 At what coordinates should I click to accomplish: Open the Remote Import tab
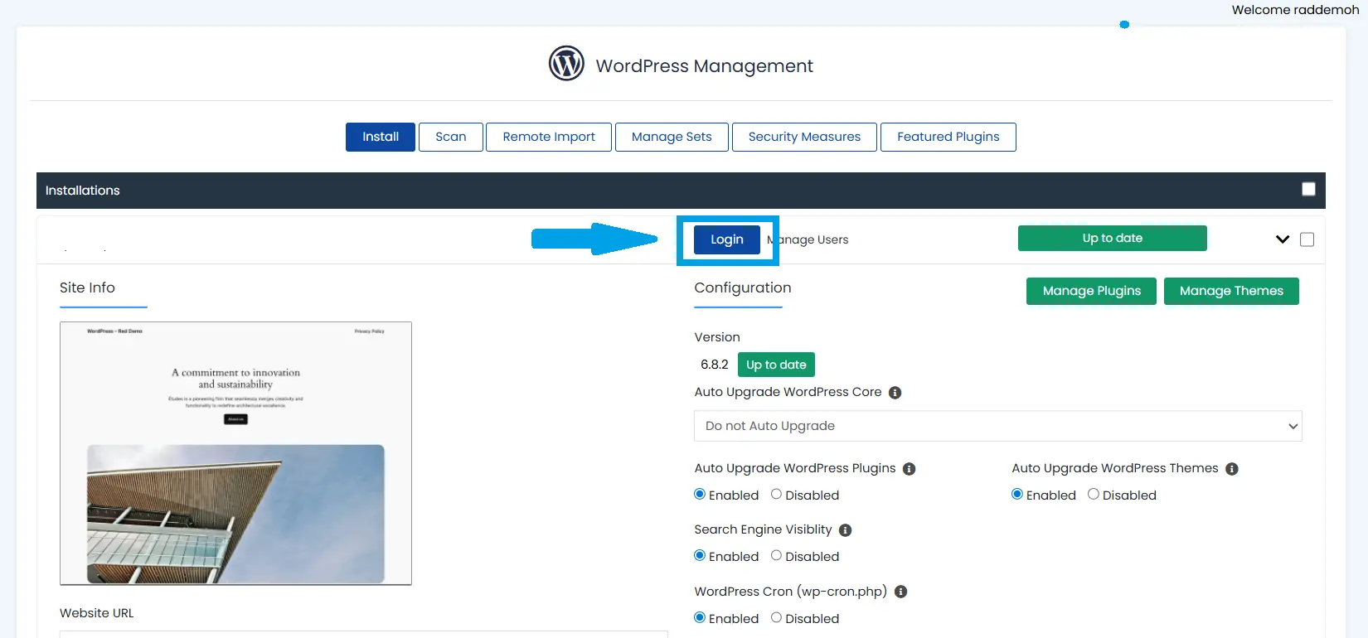549,137
